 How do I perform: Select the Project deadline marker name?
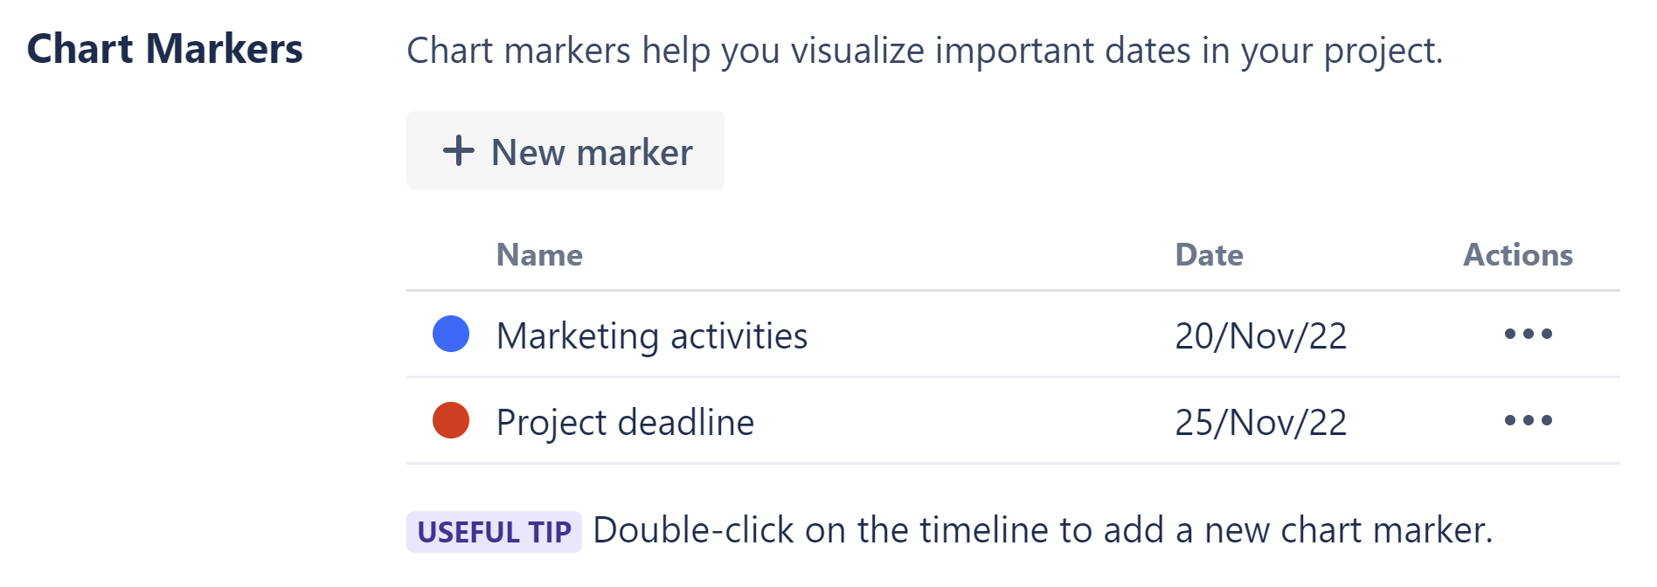[x=625, y=422]
